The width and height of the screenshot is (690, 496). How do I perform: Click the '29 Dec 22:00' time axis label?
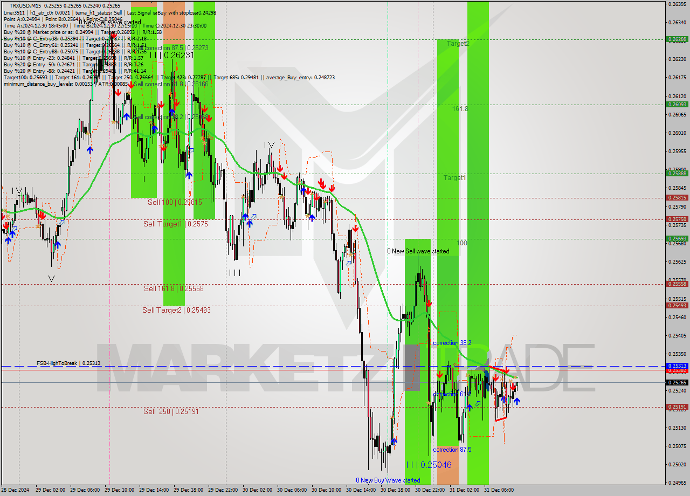pyautogui.click(x=222, y=490)
